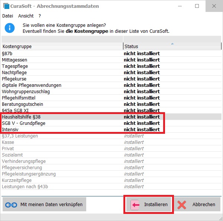Screen dimensions: 223x221
Task: Click status 'nicht installiert' of Intensiv
Action: [142, 129]
